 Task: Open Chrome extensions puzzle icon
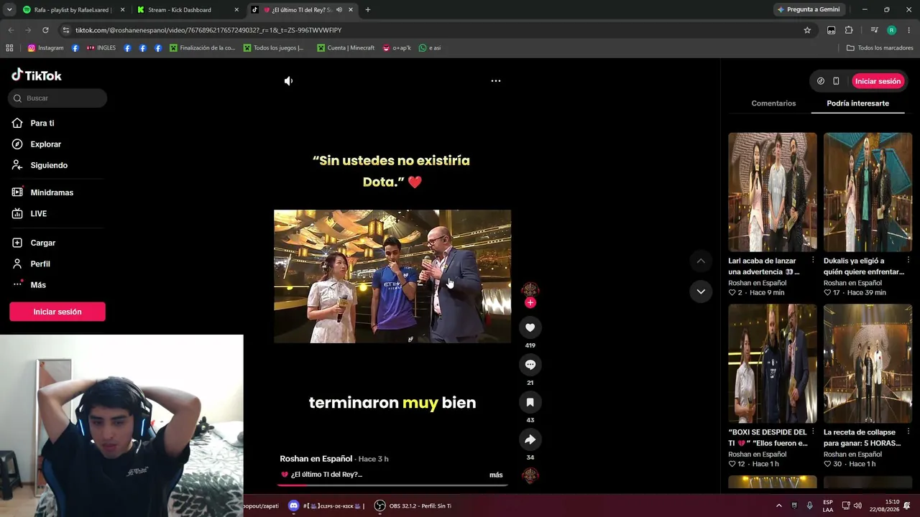(849, 30)
